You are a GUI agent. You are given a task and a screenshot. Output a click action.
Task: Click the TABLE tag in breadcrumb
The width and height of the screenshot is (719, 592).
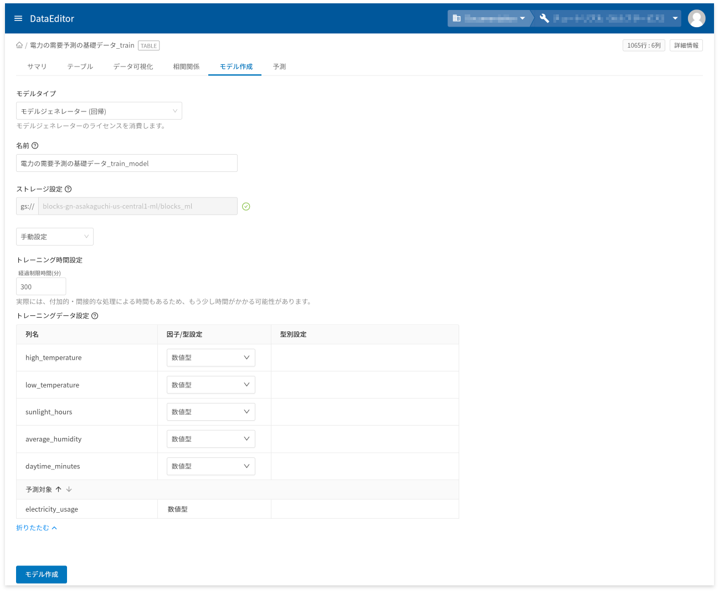[148, 45]
